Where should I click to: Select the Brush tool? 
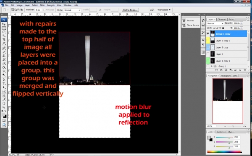coord(4,52)
